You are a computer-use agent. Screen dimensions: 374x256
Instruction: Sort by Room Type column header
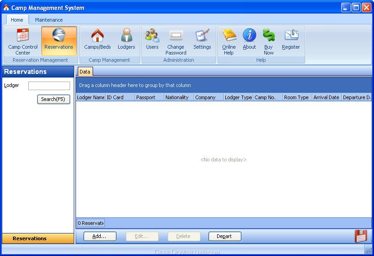click(298, 97)
